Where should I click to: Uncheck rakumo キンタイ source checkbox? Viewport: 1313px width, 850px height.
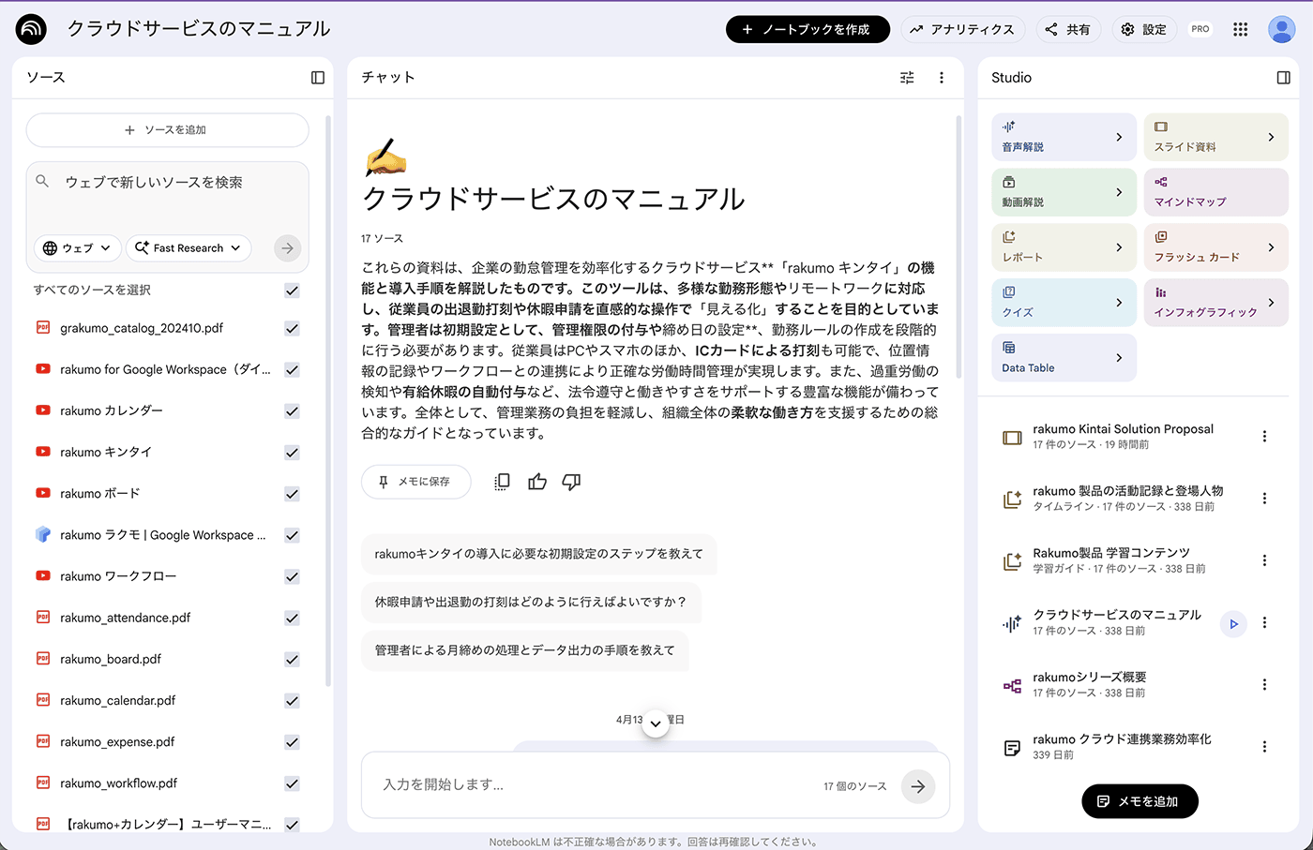point(292,453)
